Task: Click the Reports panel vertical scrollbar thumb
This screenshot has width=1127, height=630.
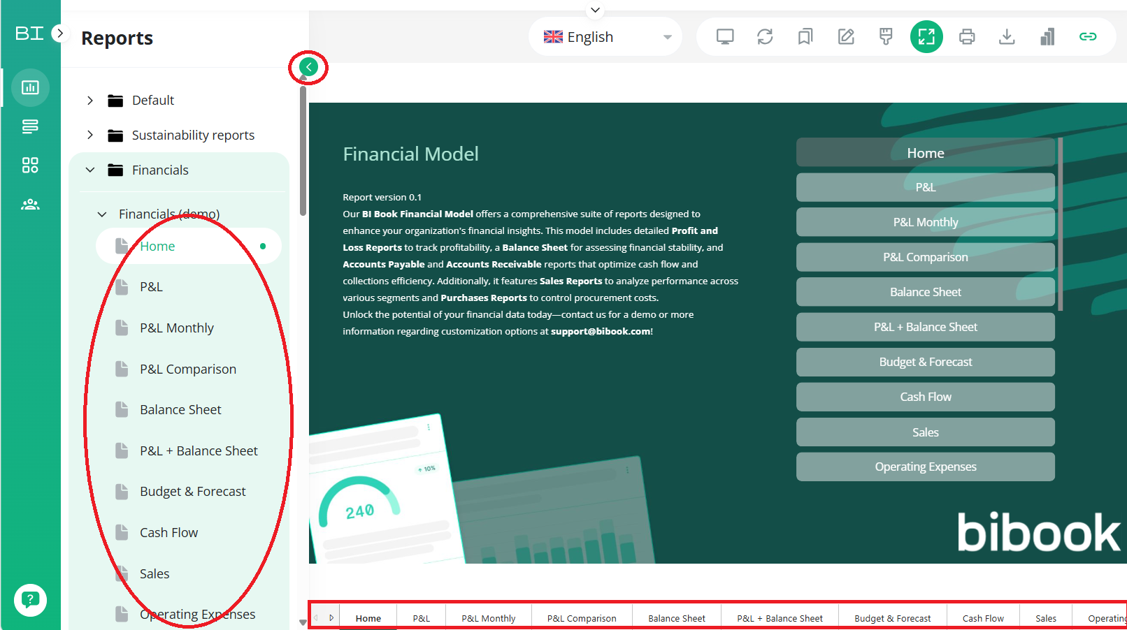Action: [303, 150]
